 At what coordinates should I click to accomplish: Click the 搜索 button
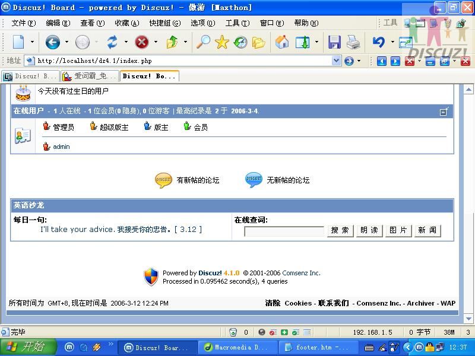tap(340, 230)
